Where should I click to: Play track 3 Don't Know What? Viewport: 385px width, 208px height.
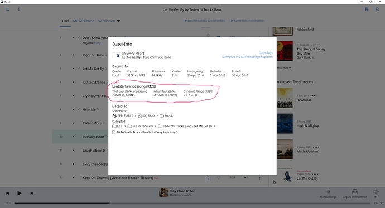(73, 38)
